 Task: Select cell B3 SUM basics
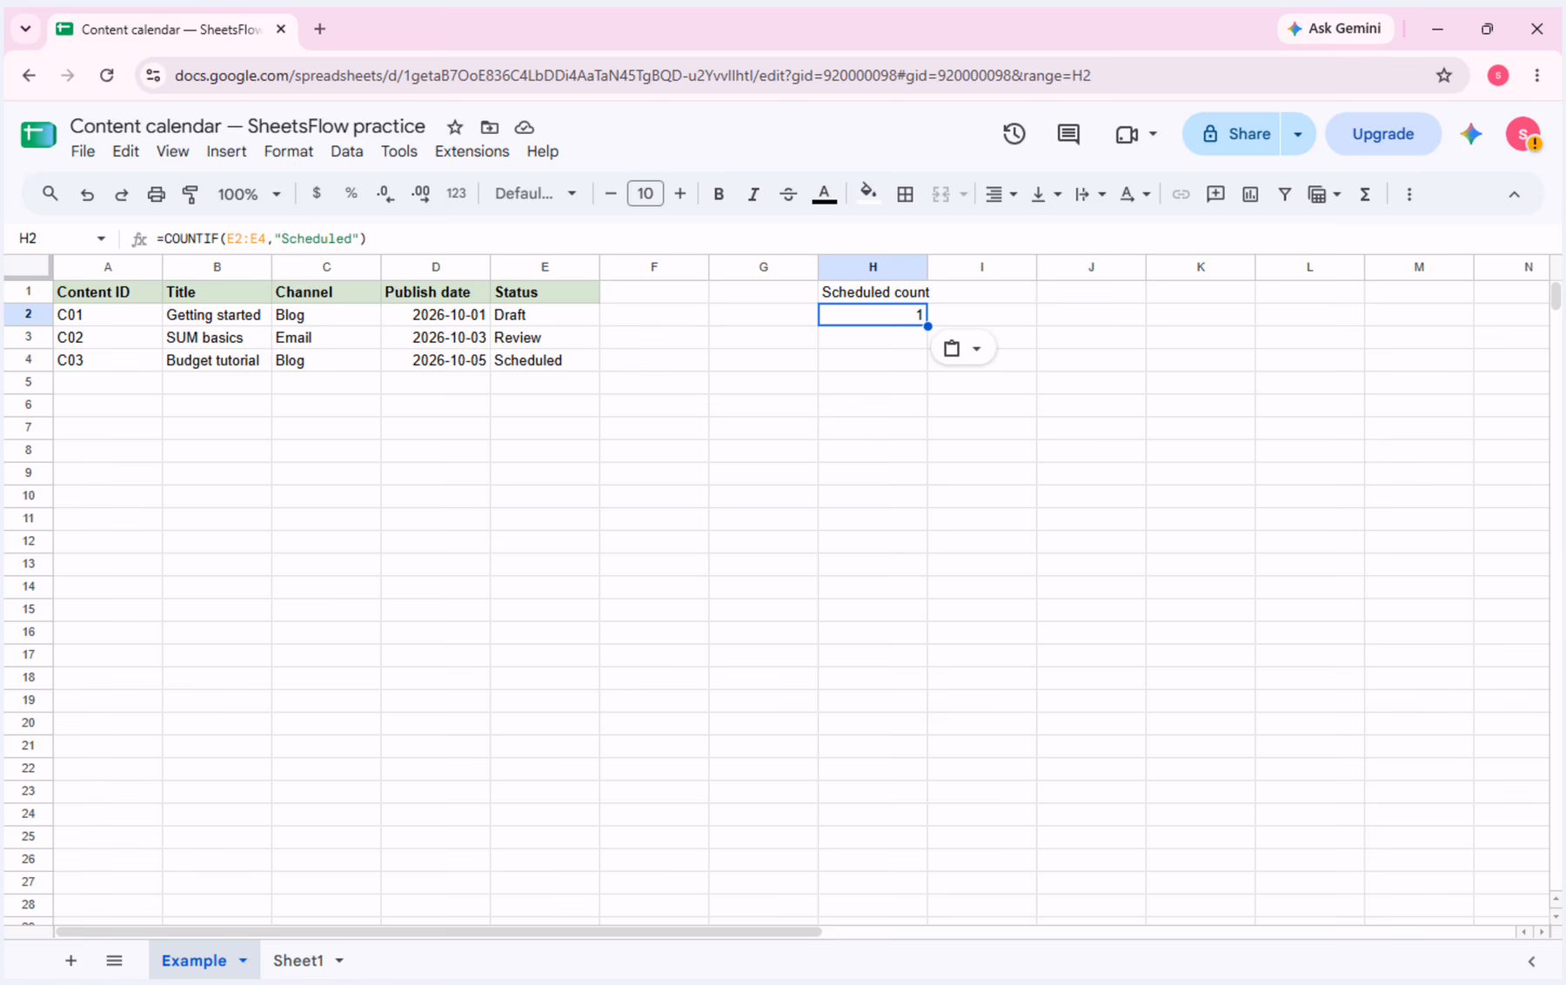click(217, 338)
